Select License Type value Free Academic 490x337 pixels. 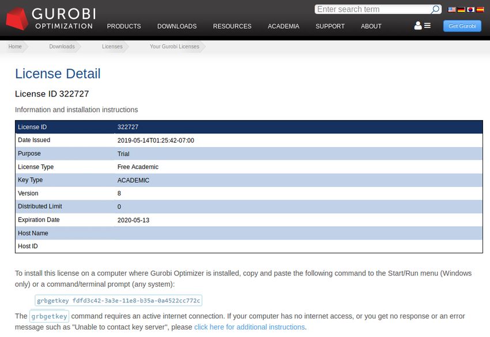point(138,167)
